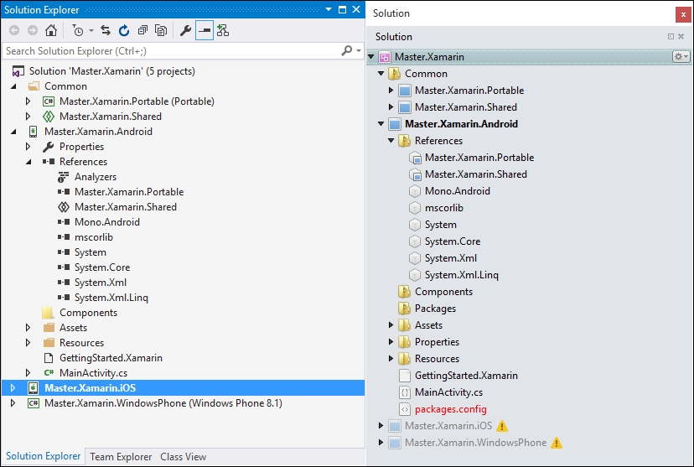Select packages.config in the Solution pad
694x467 pixels.
click(451, 409)
